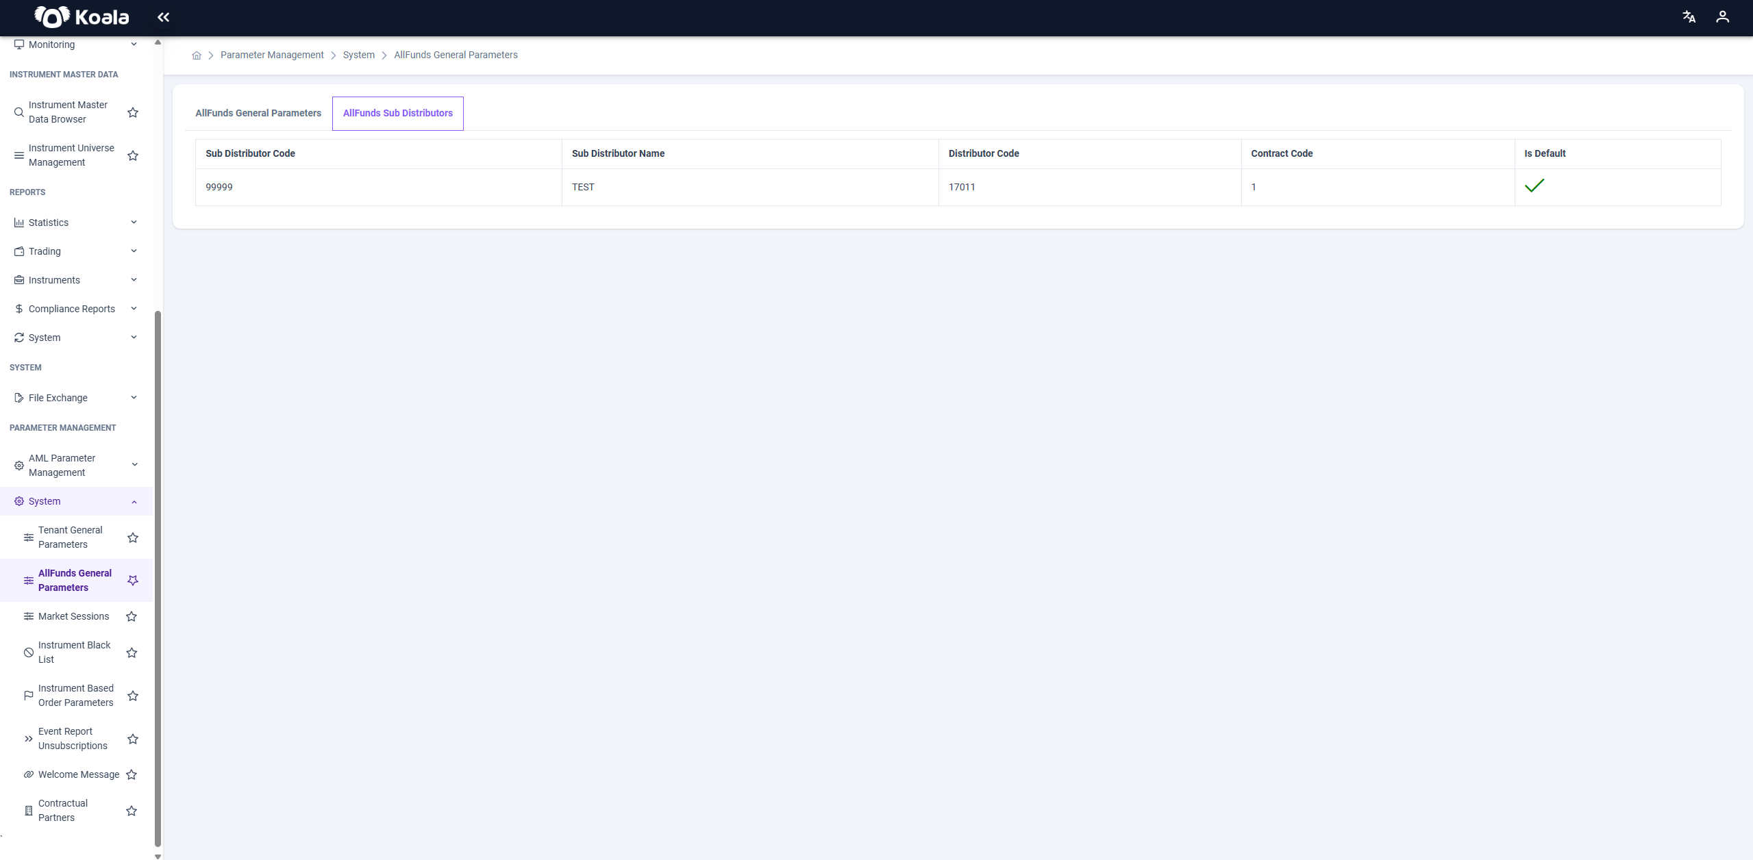Expand the Statistics menu
1753x860 pixels.
pos(76,223)
